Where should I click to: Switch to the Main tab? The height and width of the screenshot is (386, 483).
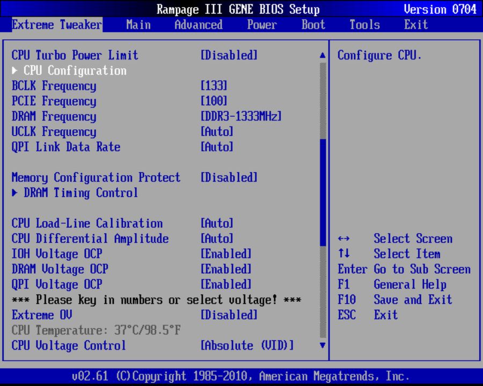pos(138,25)
